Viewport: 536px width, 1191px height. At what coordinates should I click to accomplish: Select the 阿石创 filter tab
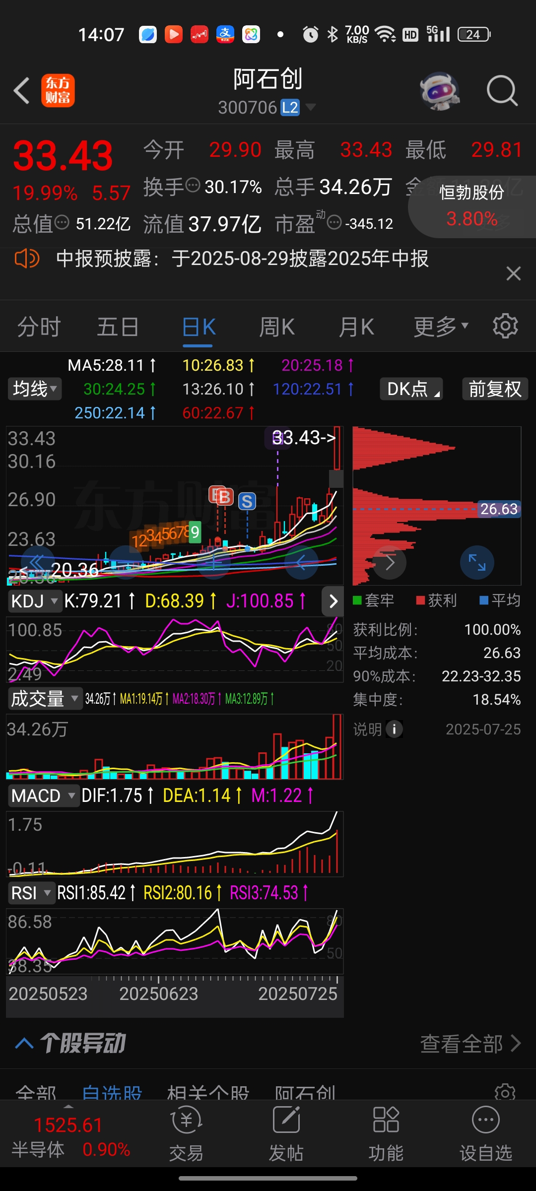305,1093
